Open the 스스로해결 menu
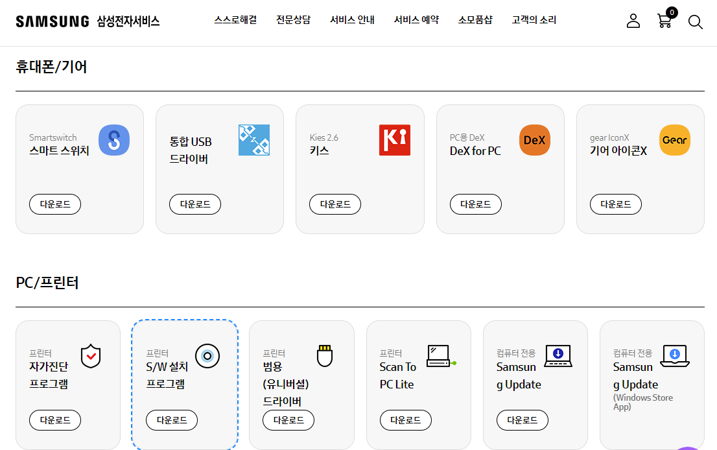The width and height of the screenshot is (717, 450). [235, 20]
